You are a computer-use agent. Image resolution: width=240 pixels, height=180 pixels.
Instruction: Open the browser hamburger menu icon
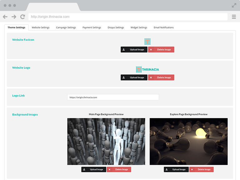tap(234, 17)
